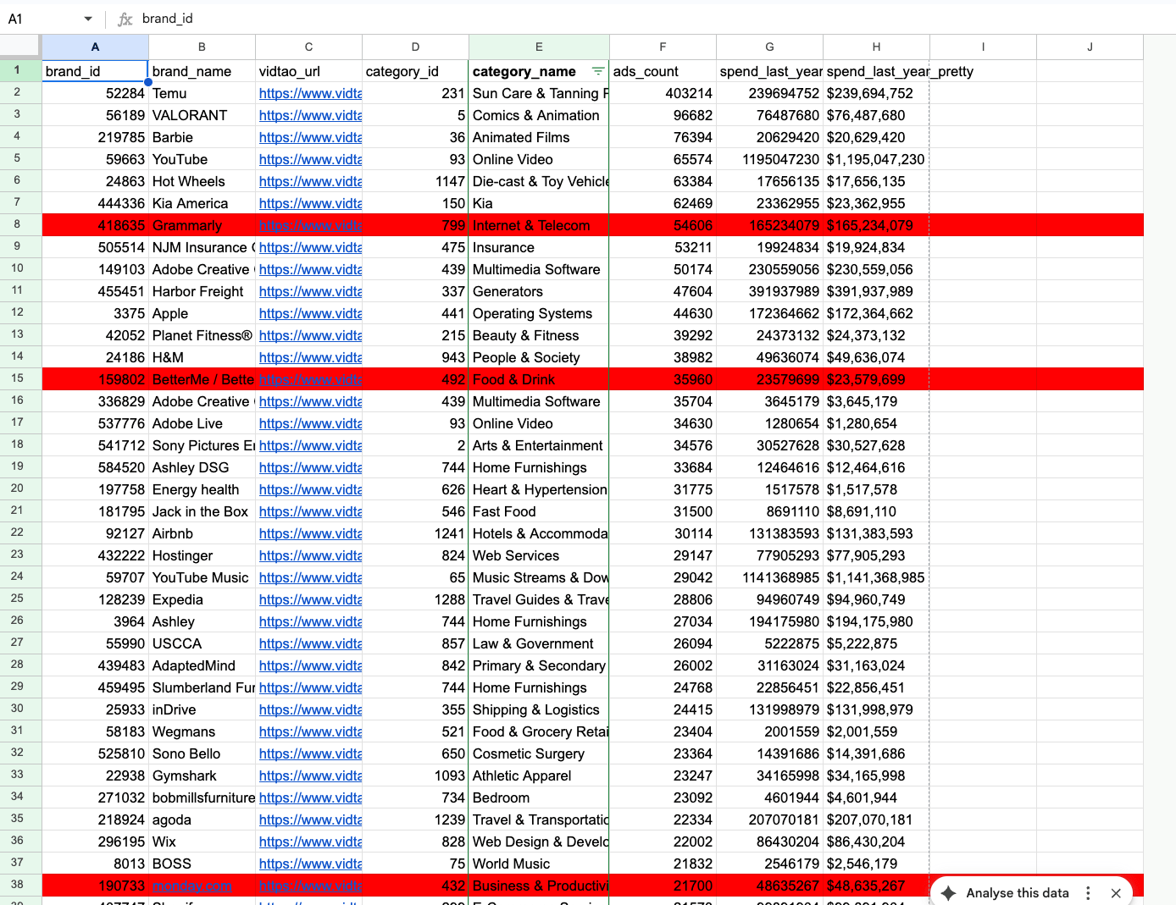Select the Sono Bello brand cell
This screenshot has height=905, width=1176.
202,753
